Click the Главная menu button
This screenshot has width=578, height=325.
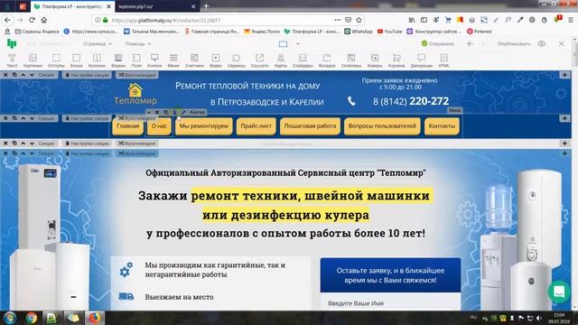click(x=128, y=126)
